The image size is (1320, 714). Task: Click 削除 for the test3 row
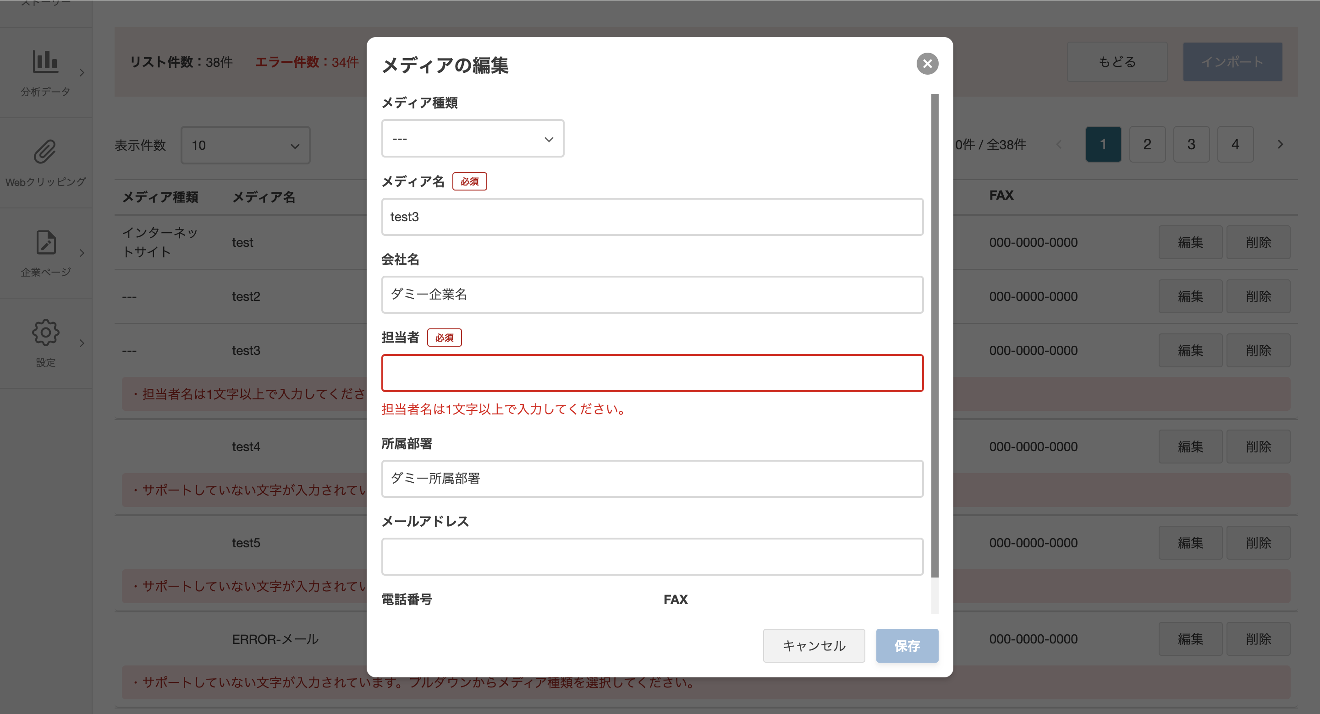point(1259,351)
